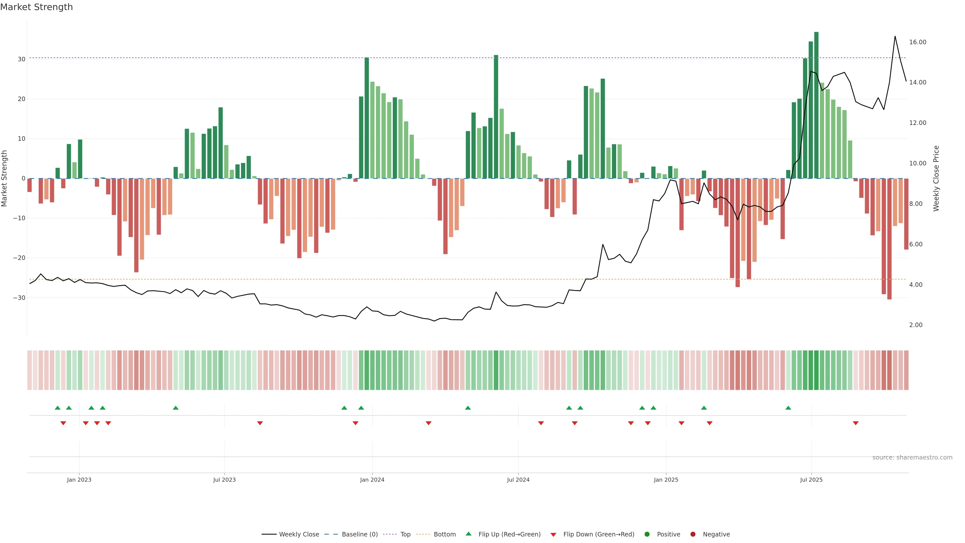Click the leftmost red flip-down triangle marker
965x543 pixels.
point(63,423)
